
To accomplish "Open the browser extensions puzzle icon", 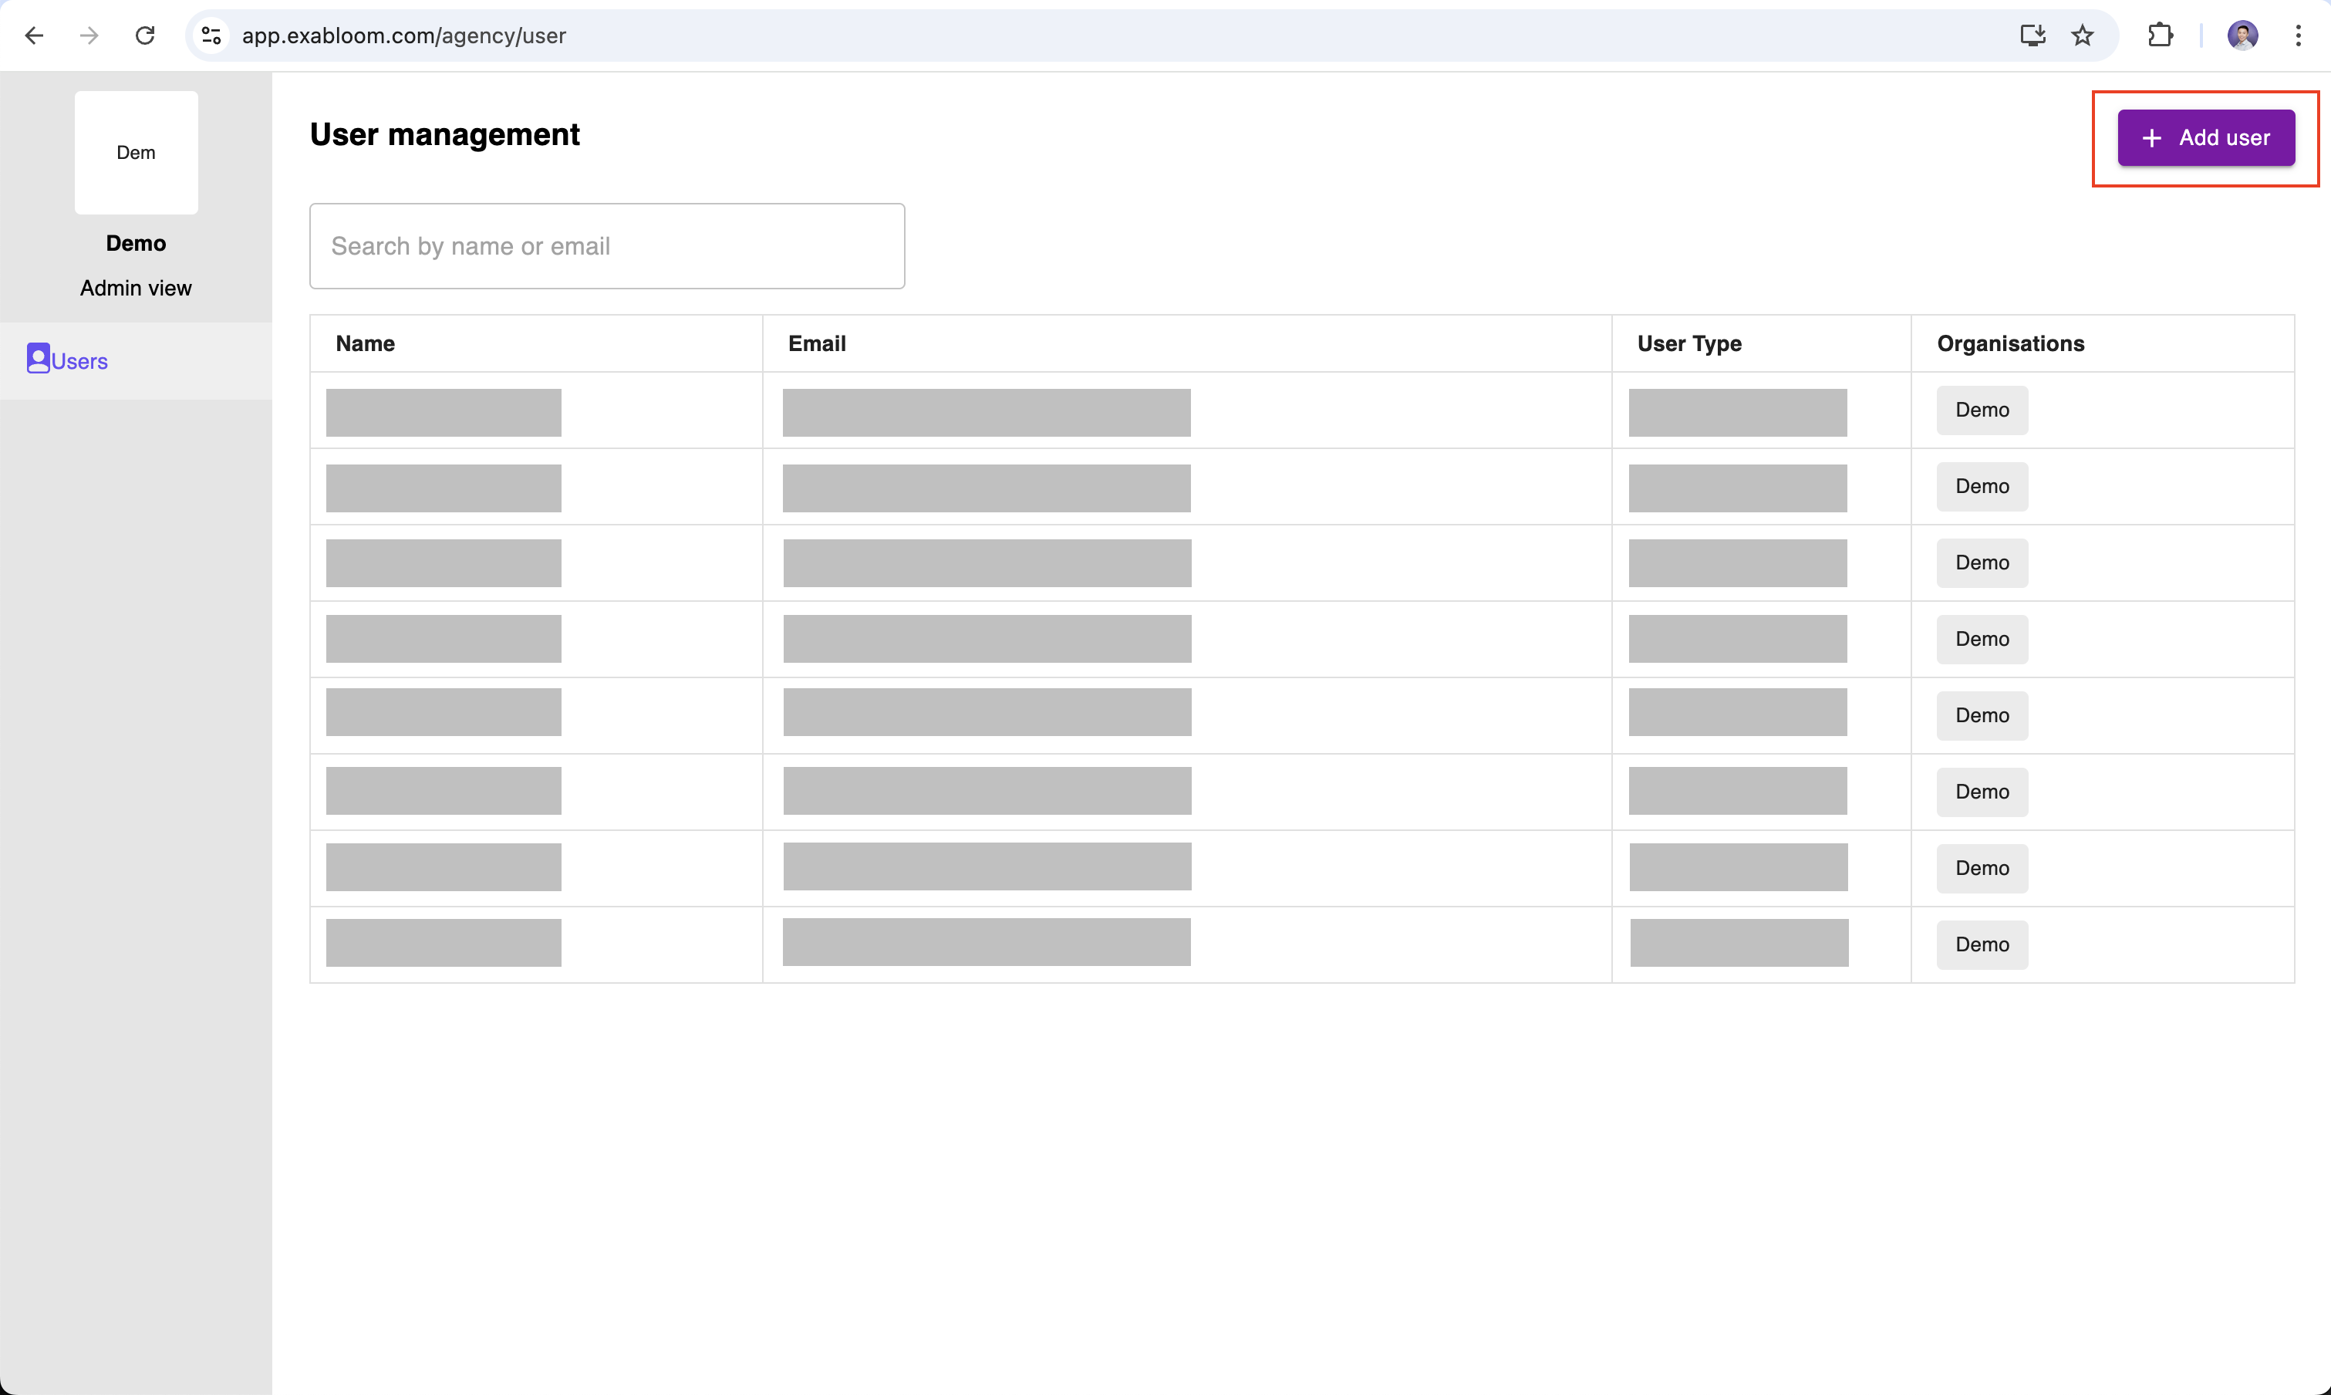I will 2160,35.
